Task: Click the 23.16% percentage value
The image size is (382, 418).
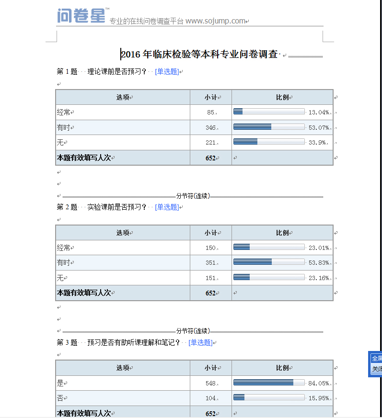Action: pyautogui.click(x=319, y=278)
